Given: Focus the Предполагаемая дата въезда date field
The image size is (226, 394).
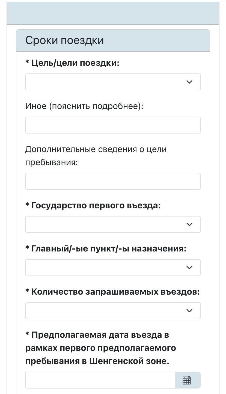Looking at the screenshot, I should click(x=100, y=380).
